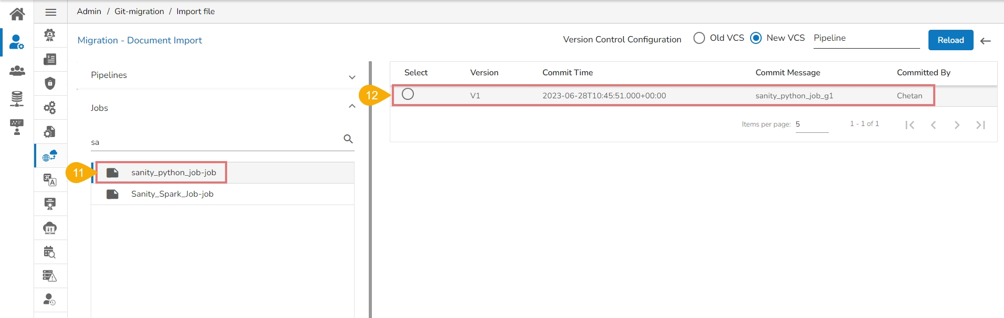
Task: Click the Git-migration breadcrumb link
Action: click(x=139, y=12)
